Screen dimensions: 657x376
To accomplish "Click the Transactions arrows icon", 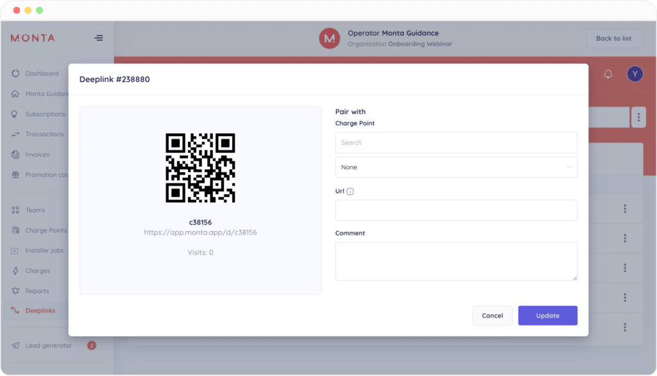I will click(15, 134).
